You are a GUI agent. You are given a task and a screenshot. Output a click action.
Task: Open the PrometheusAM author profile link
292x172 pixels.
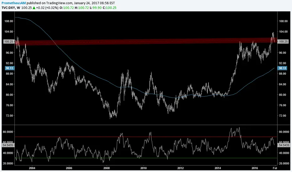point(13,3)
